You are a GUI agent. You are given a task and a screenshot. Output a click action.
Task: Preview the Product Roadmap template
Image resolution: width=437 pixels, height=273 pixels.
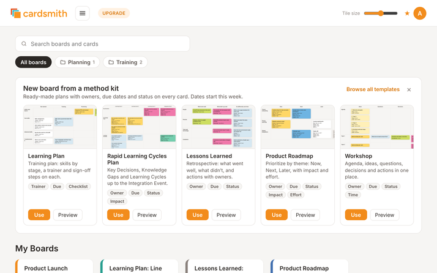pyautogui.click(x=305, y=215)
